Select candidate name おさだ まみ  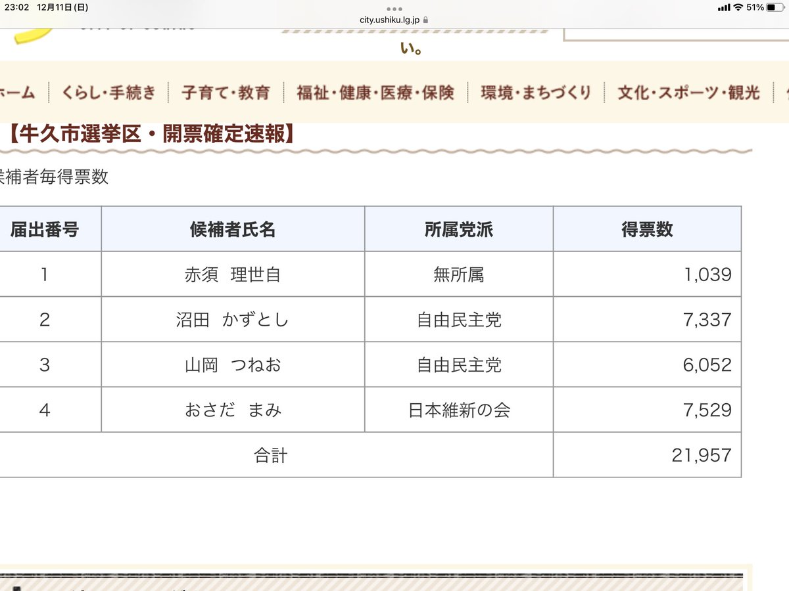(x=233, y=410)
